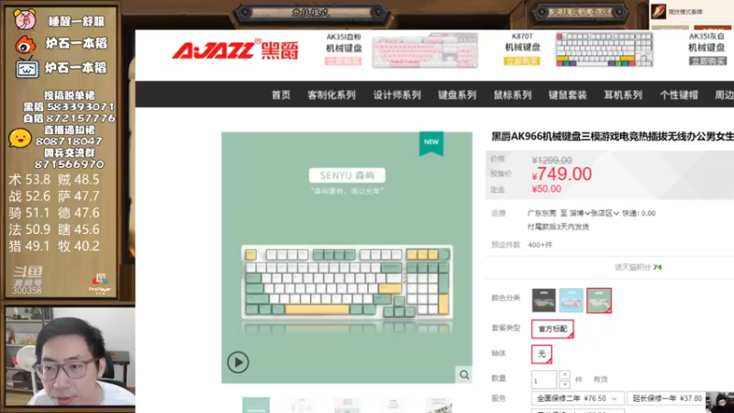Click the streamer webcam feed

tap(71, 356)
